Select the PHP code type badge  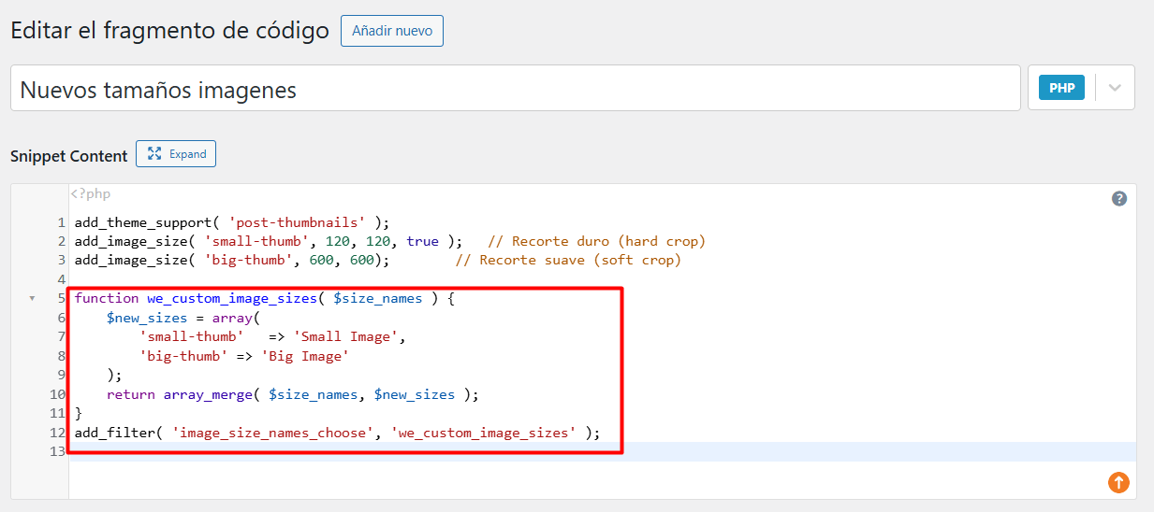[1061, 88]
